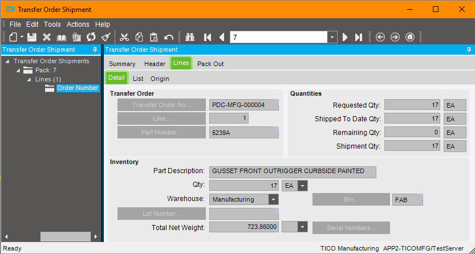The height and width of the screenshot is (254, 475).
Task: Cut with the scissors toolbar icon
Action: (x=124, y=37)
